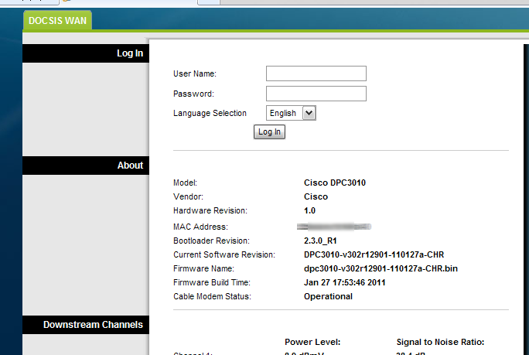
Task: Click the Language Selection label
Action: pyautogui.click(x=210, y=113)
